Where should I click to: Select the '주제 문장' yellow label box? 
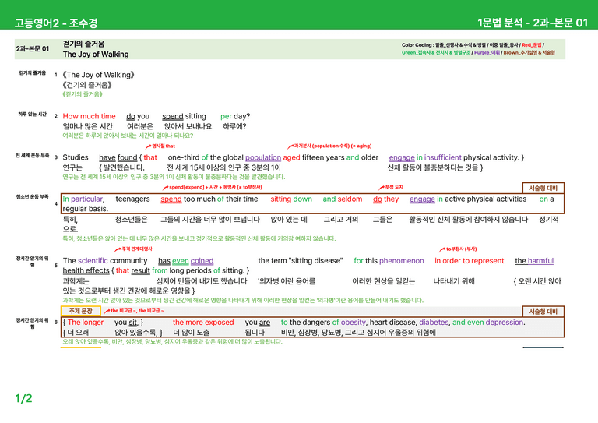pos(81,311)
